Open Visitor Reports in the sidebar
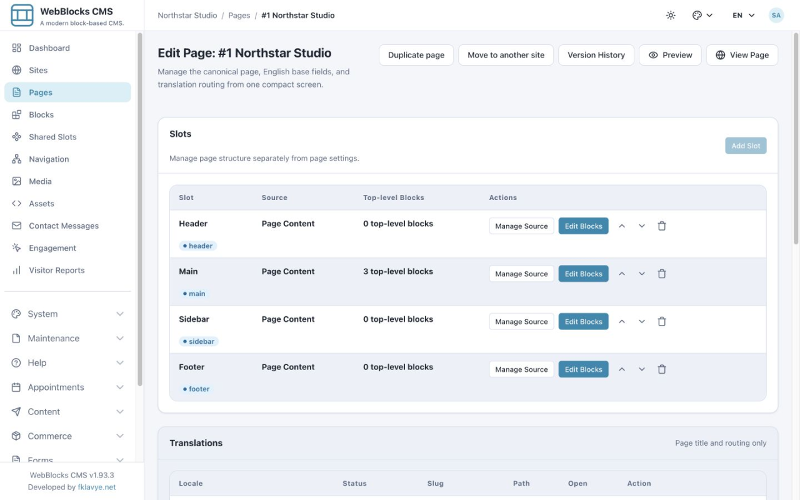Viewport: 800px width, 500px height. 67,270
